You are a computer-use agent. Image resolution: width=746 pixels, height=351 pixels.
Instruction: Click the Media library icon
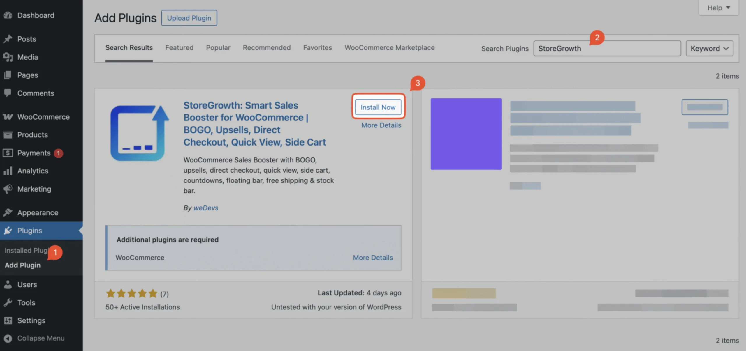[x=8, y=57]
